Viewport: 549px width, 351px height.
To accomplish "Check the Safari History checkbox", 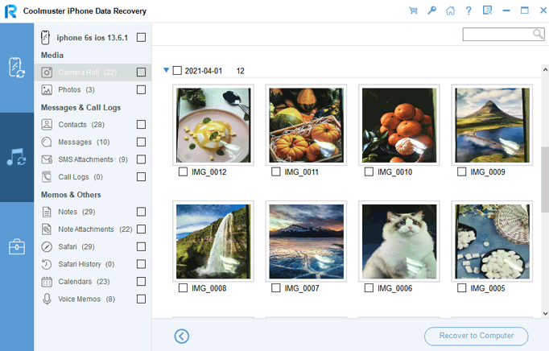I will point(141,264).
